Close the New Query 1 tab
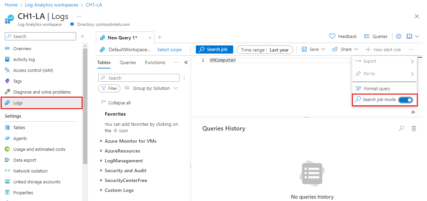The width and height of the screenshot is (427, 201). coord(150,38)
